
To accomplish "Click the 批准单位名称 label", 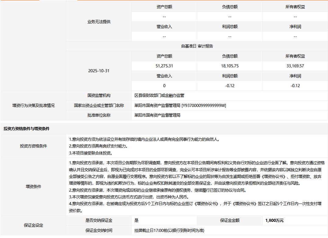I will pyautogui.click(x=99, y=115).
